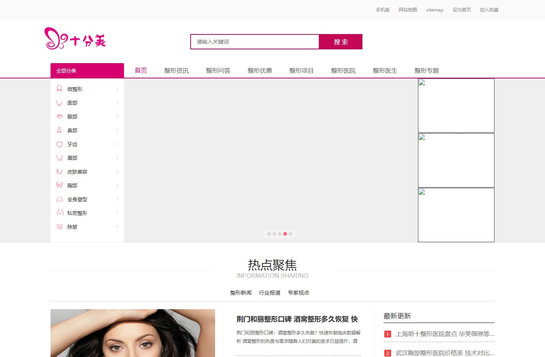The image size is (545, 357).
Task: Click the 私密整形 category icon
Action: click(x=60, y=212)
